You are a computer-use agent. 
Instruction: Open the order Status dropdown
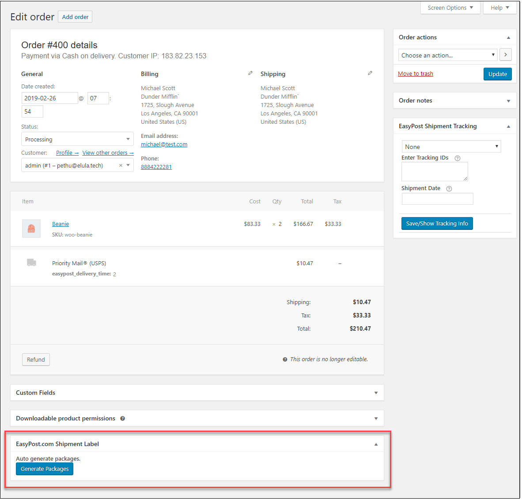(77, 139)
